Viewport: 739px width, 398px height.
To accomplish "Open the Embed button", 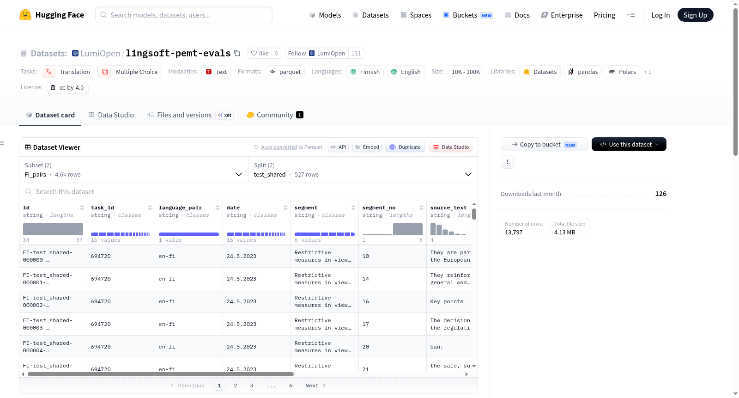I will 367,147.
